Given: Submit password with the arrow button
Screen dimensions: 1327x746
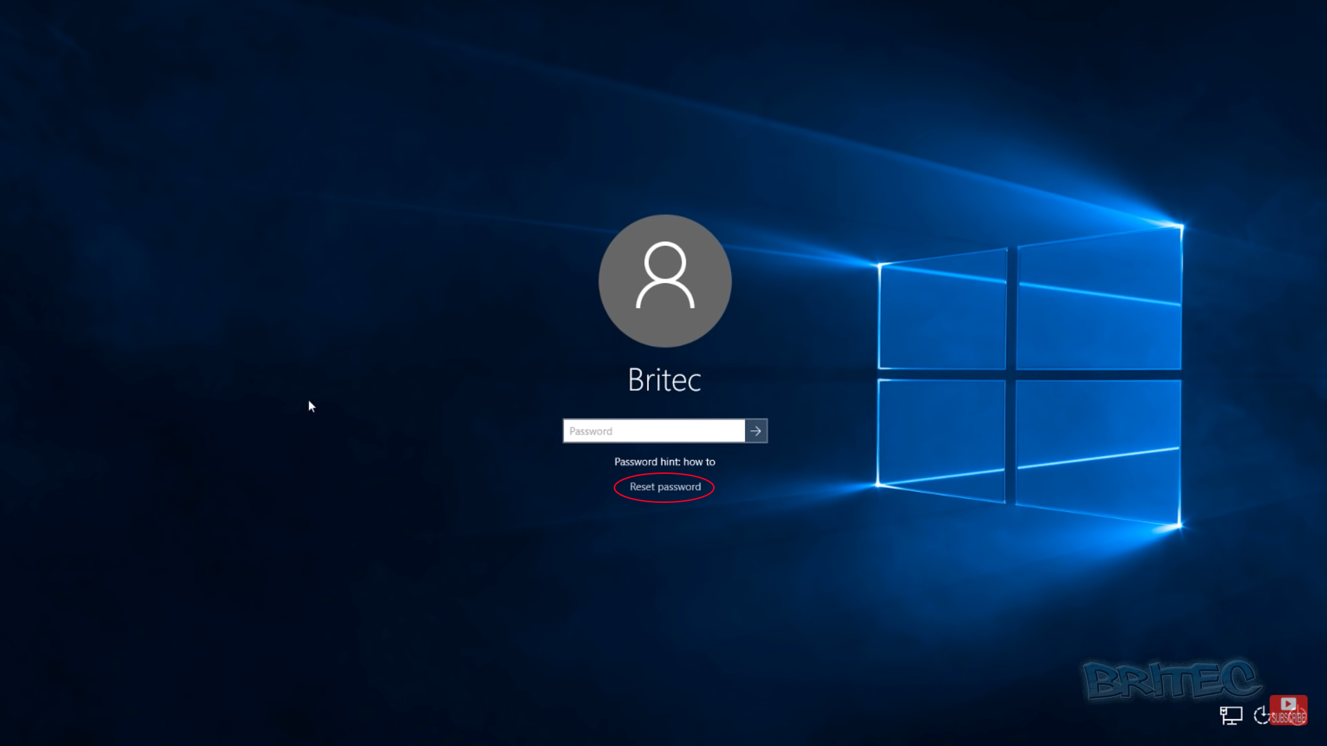Looking at the screenshot, I should pyautogui.click(x=756, y=431).
